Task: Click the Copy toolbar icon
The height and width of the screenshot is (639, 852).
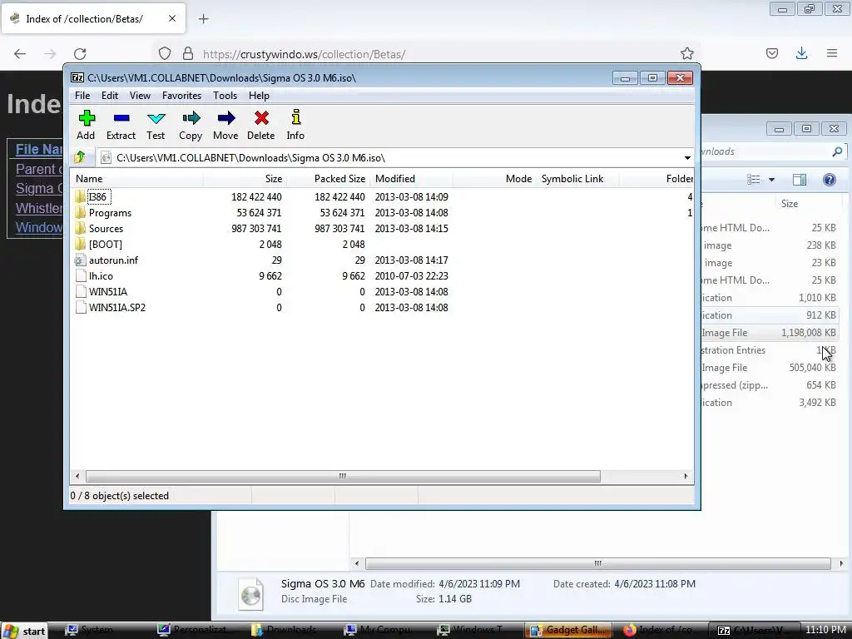Action: (x=191, y=118)
